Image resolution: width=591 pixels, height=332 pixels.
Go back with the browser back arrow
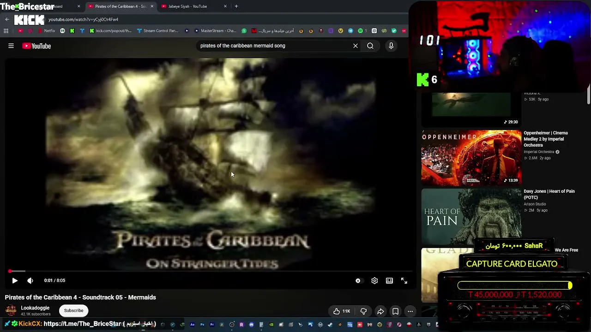[x=7, y=19]
